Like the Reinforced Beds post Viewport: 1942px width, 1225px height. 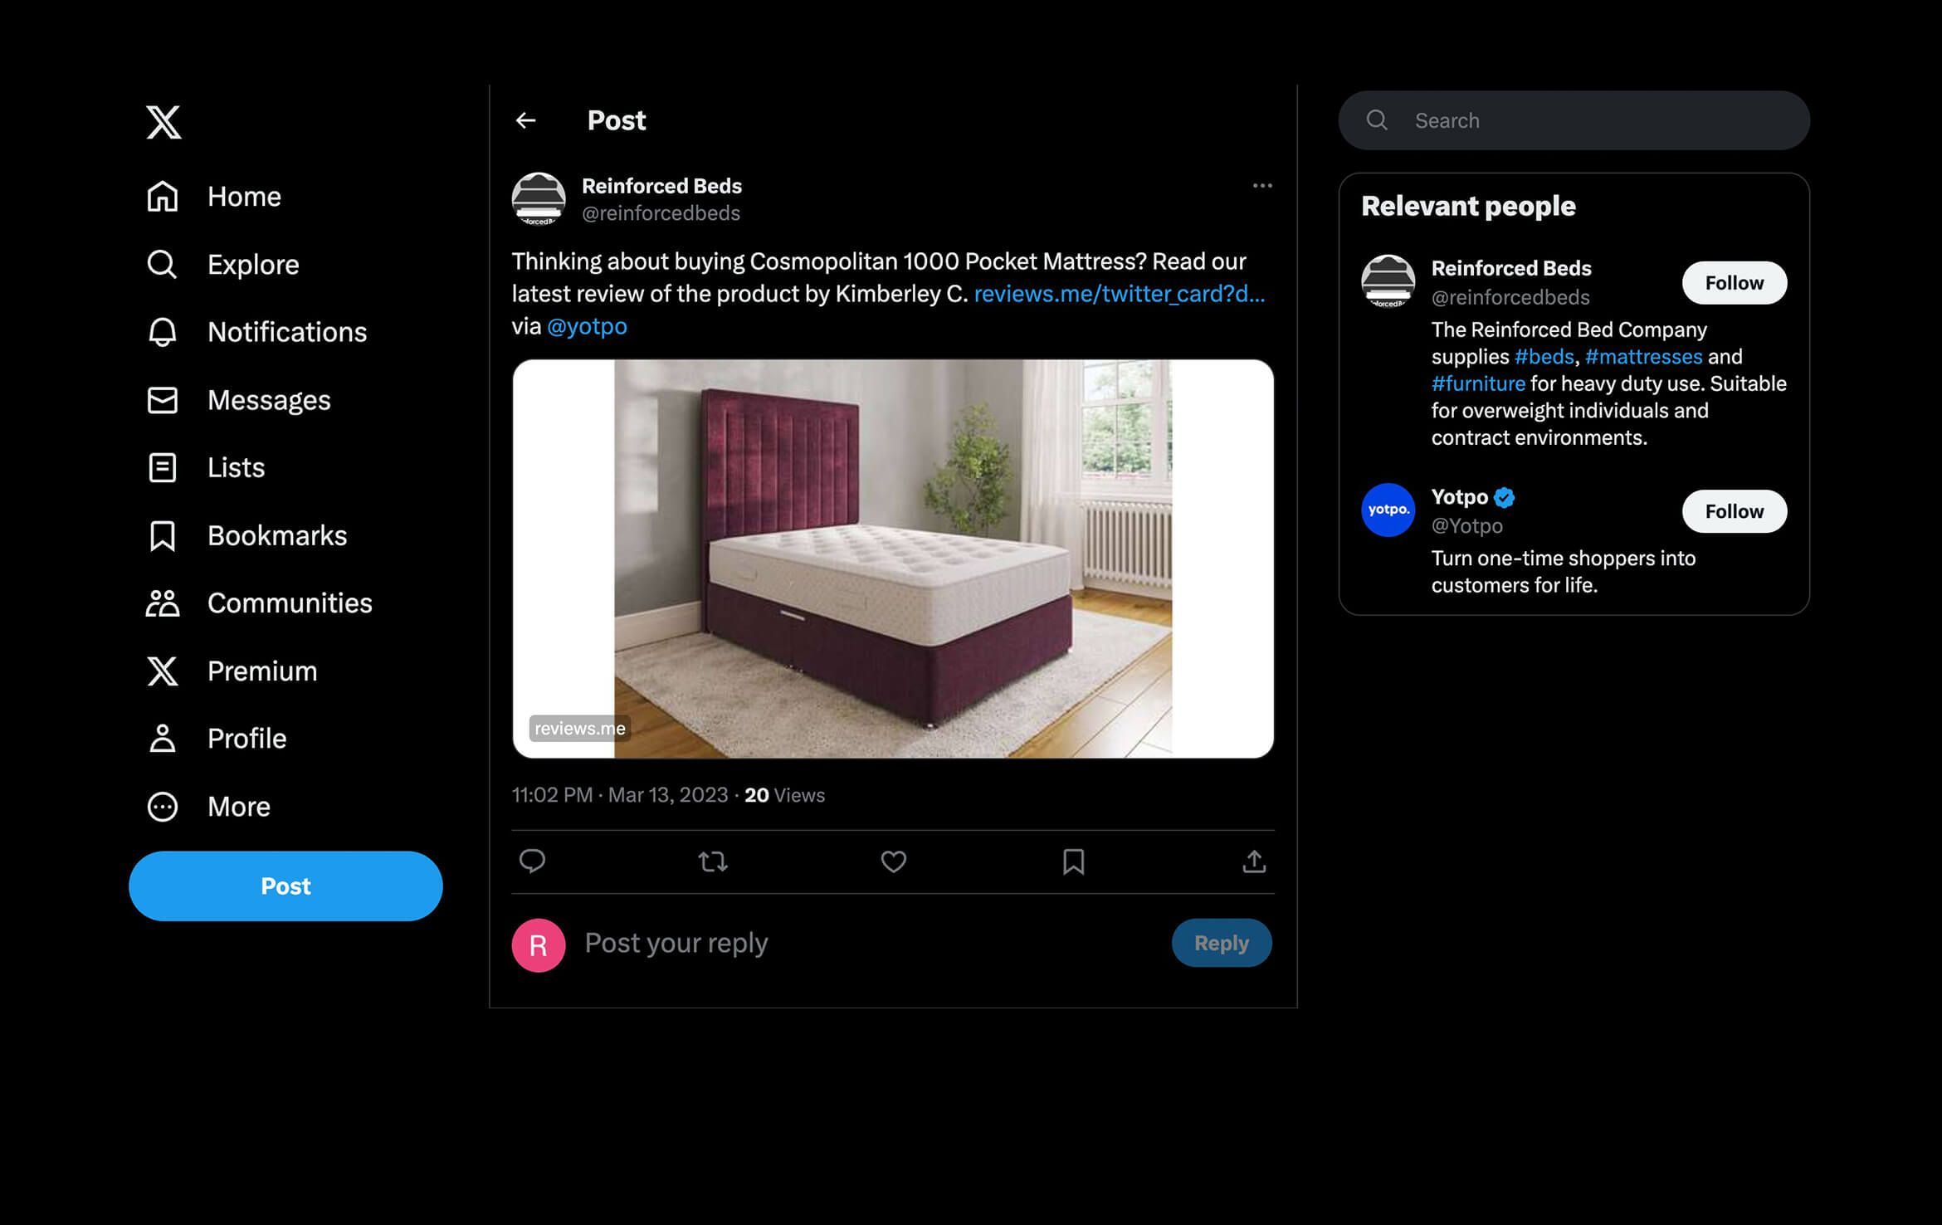click(893, 862)
